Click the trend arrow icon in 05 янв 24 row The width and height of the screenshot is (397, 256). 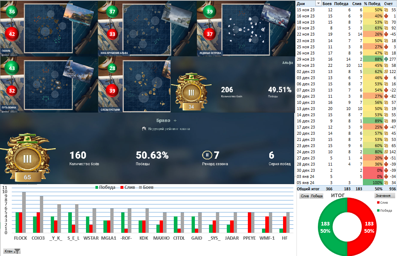click(x=386, y=183)
